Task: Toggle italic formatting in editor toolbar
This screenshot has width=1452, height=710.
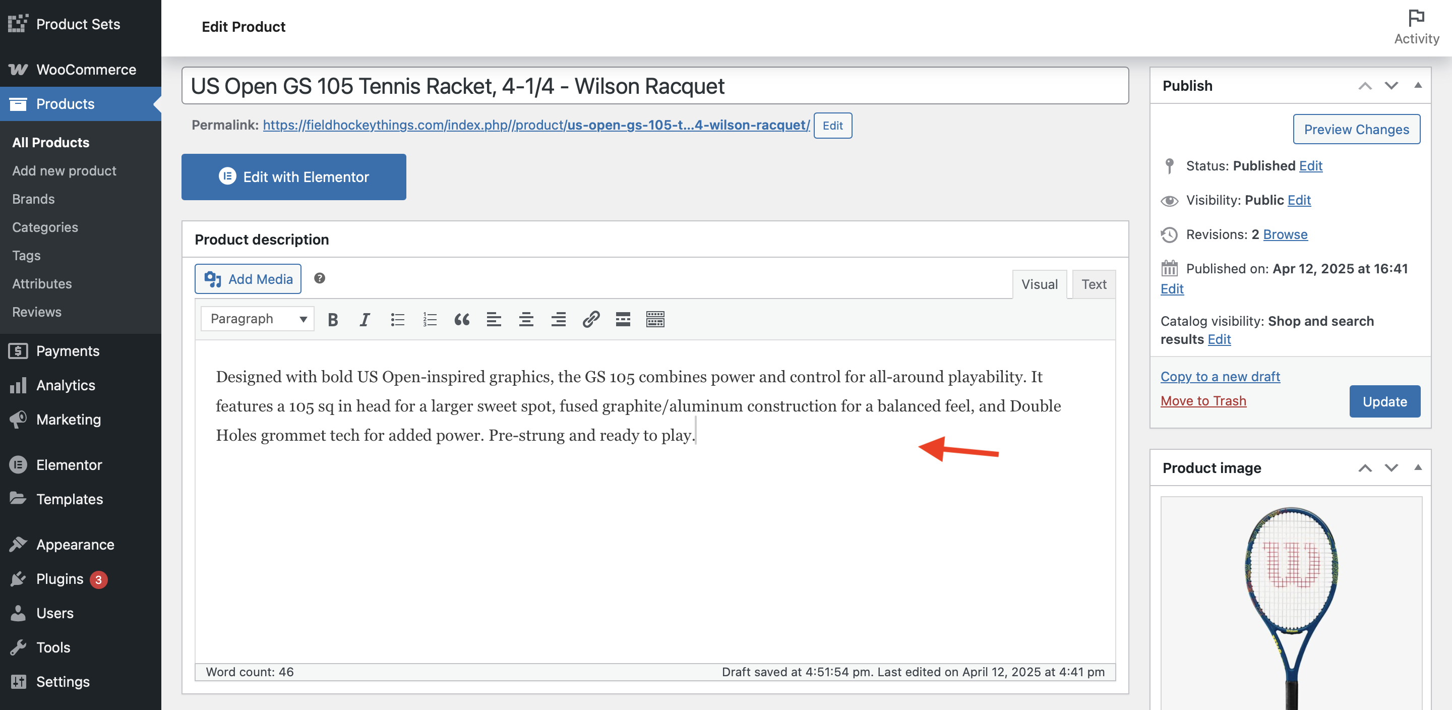Action: point(365,320)
